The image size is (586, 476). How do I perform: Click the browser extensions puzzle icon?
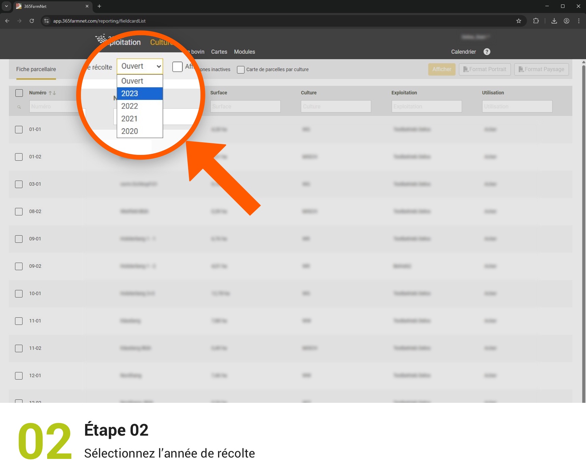(x=536, y=21)
